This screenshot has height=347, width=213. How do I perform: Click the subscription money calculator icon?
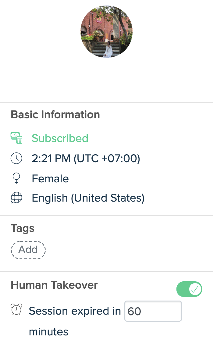click(x=16, y=138)
